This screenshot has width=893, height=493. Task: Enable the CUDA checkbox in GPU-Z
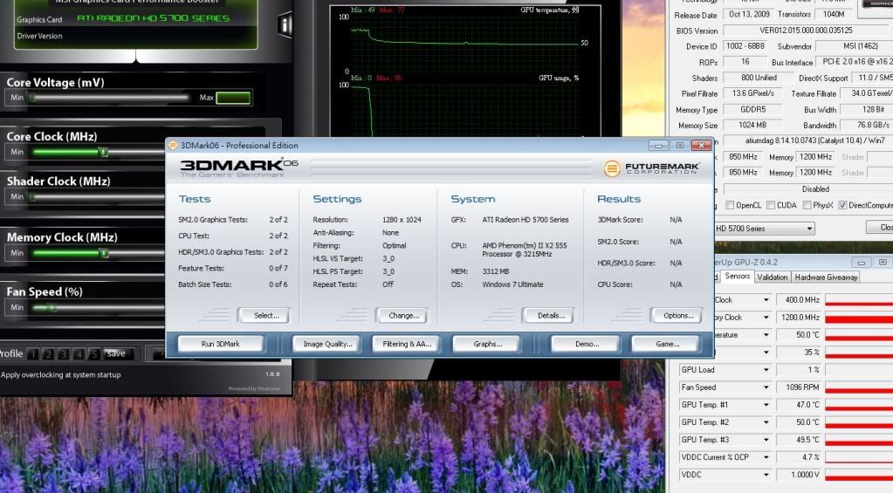tap(771, 205)
